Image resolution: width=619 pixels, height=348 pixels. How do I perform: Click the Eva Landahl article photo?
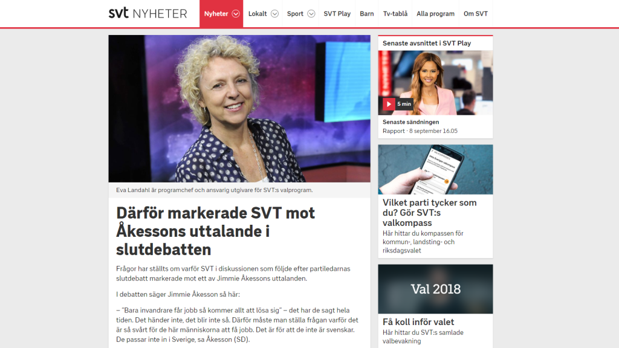click(239, 109)
